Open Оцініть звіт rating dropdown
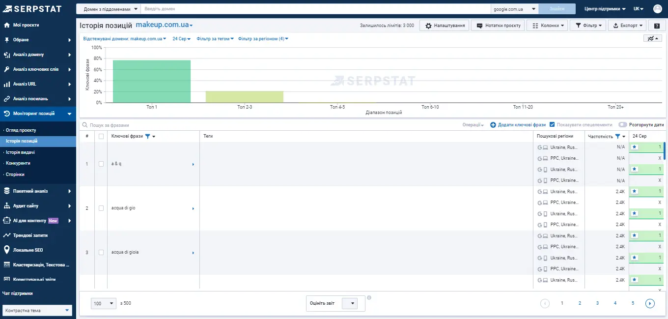The image size is (668, 319). coord(350,303)
